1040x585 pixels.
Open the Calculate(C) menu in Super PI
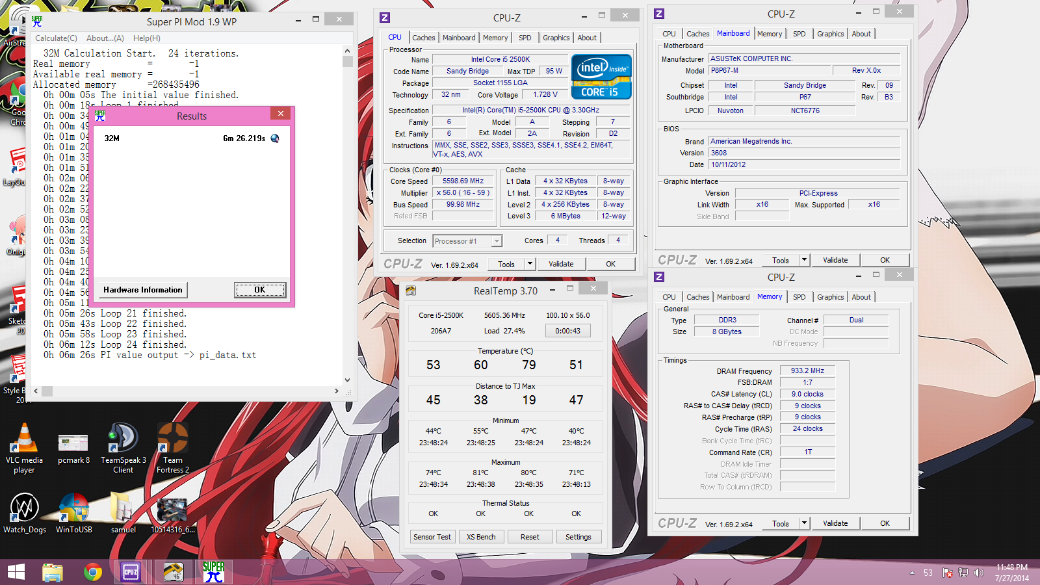56,38
